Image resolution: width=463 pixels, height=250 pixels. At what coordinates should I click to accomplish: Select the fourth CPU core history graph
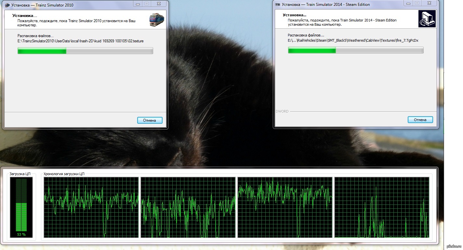(382, 207)
